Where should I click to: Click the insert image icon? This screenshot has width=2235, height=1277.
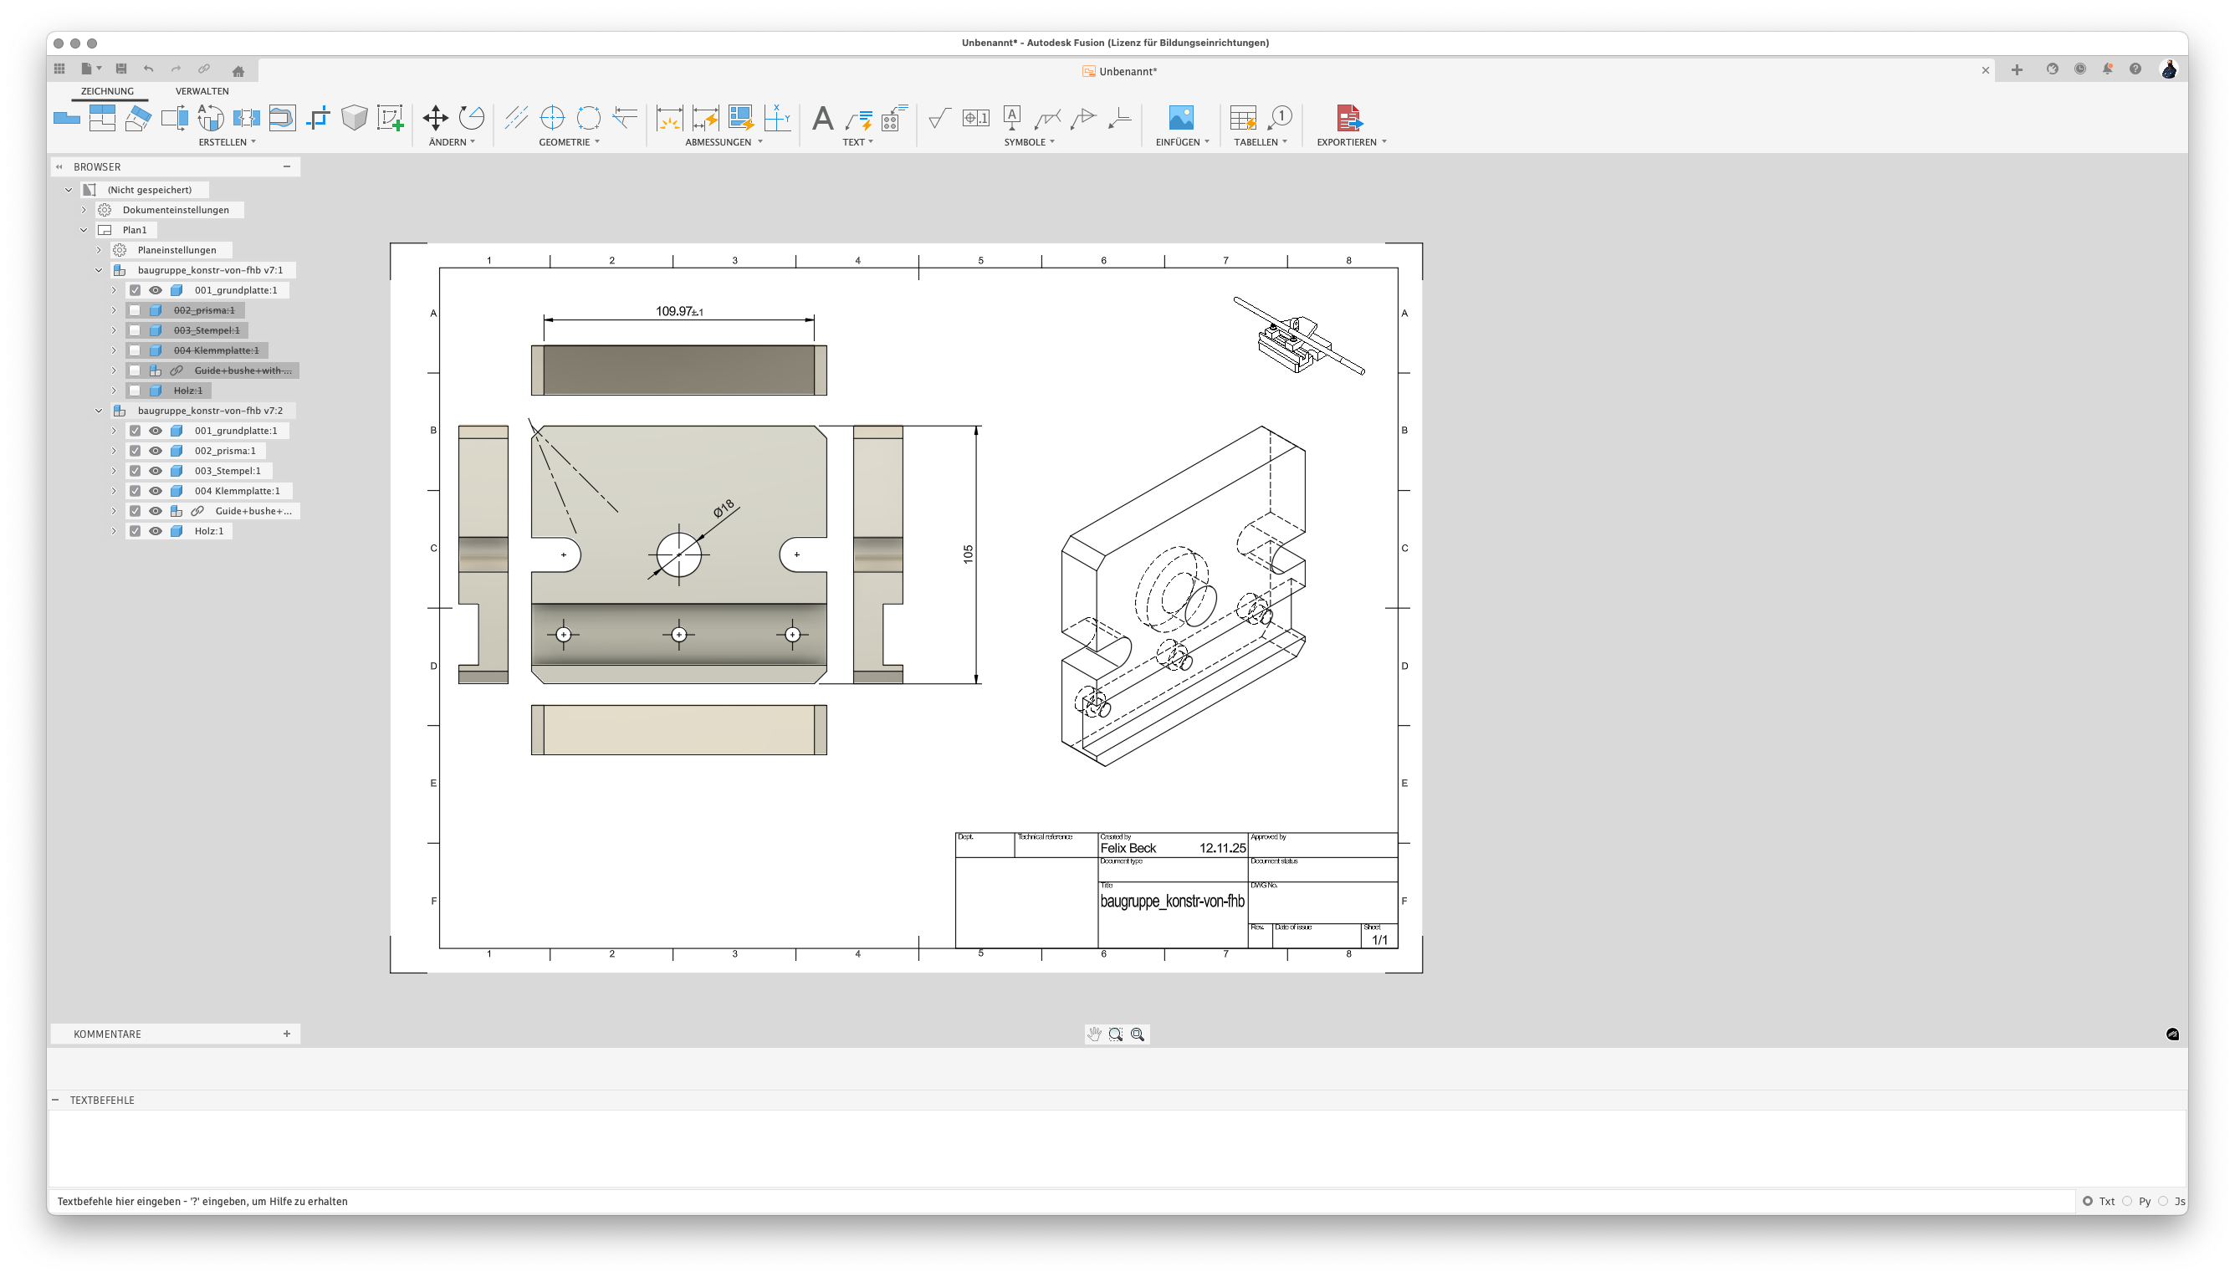pyautogui.click(x=1181, y=118)
